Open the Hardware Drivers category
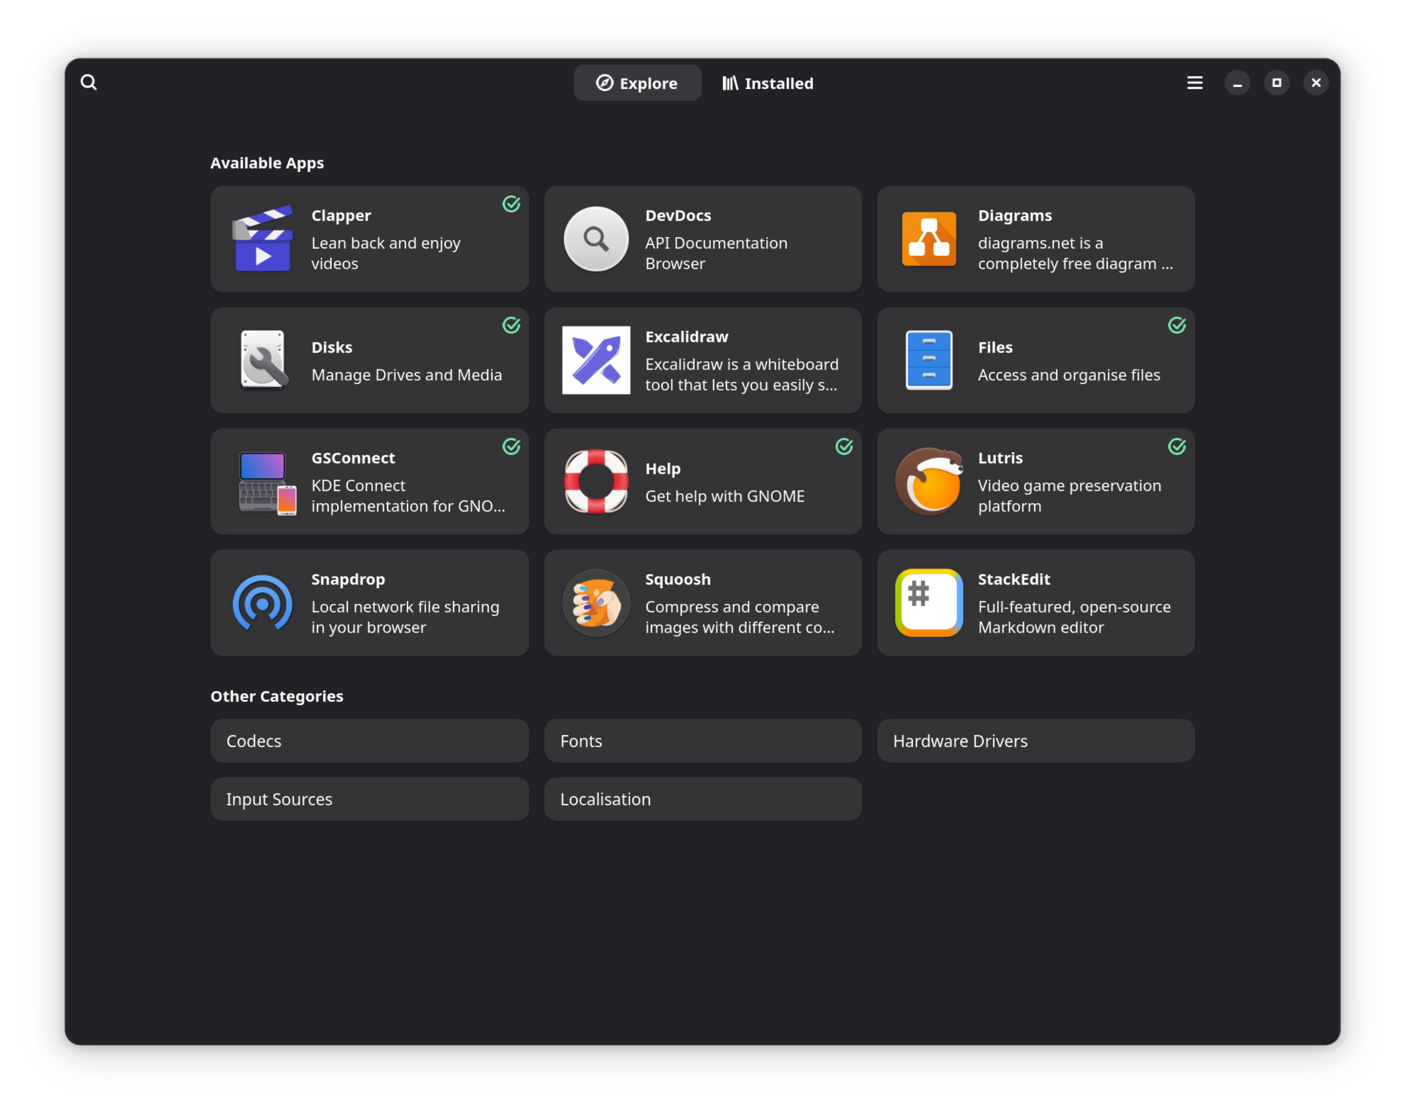 click(1035, 741)
